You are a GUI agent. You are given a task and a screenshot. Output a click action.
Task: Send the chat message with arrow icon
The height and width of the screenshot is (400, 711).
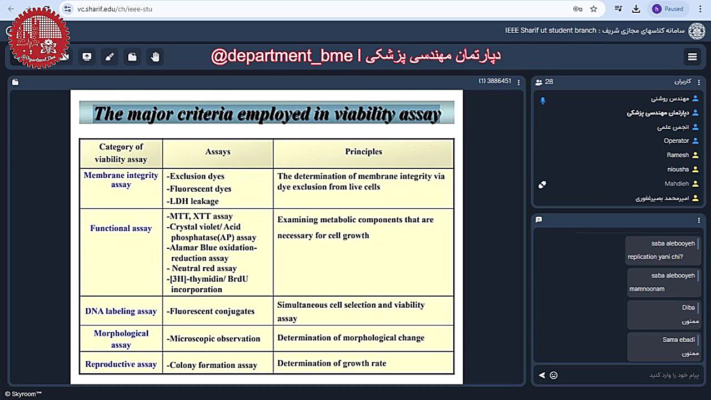pyautogui.click(x=542, y=375)
